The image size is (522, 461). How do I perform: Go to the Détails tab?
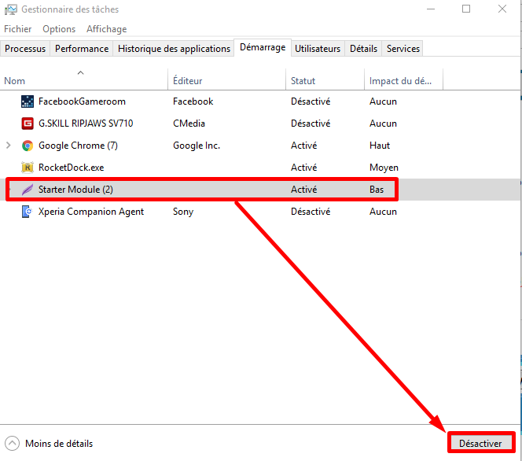click(x=363, y=49)
